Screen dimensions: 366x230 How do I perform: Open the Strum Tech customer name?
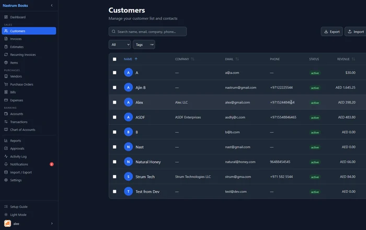[145, 177]
